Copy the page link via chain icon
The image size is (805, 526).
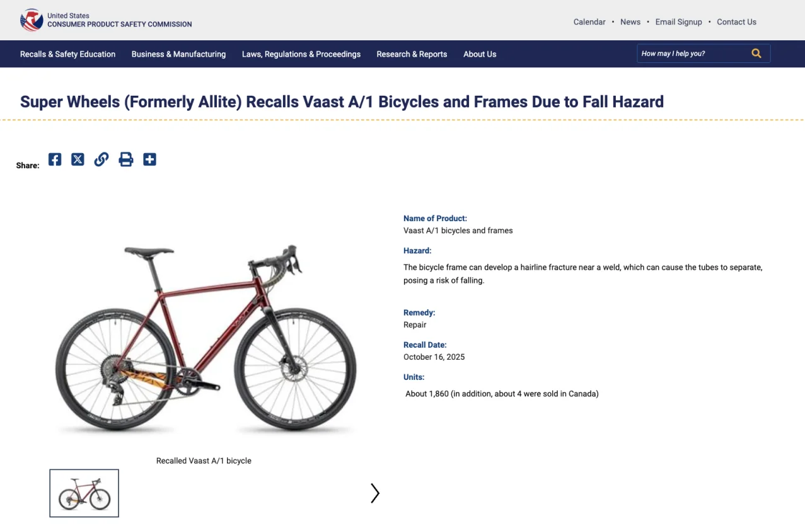tap(101, 159)
